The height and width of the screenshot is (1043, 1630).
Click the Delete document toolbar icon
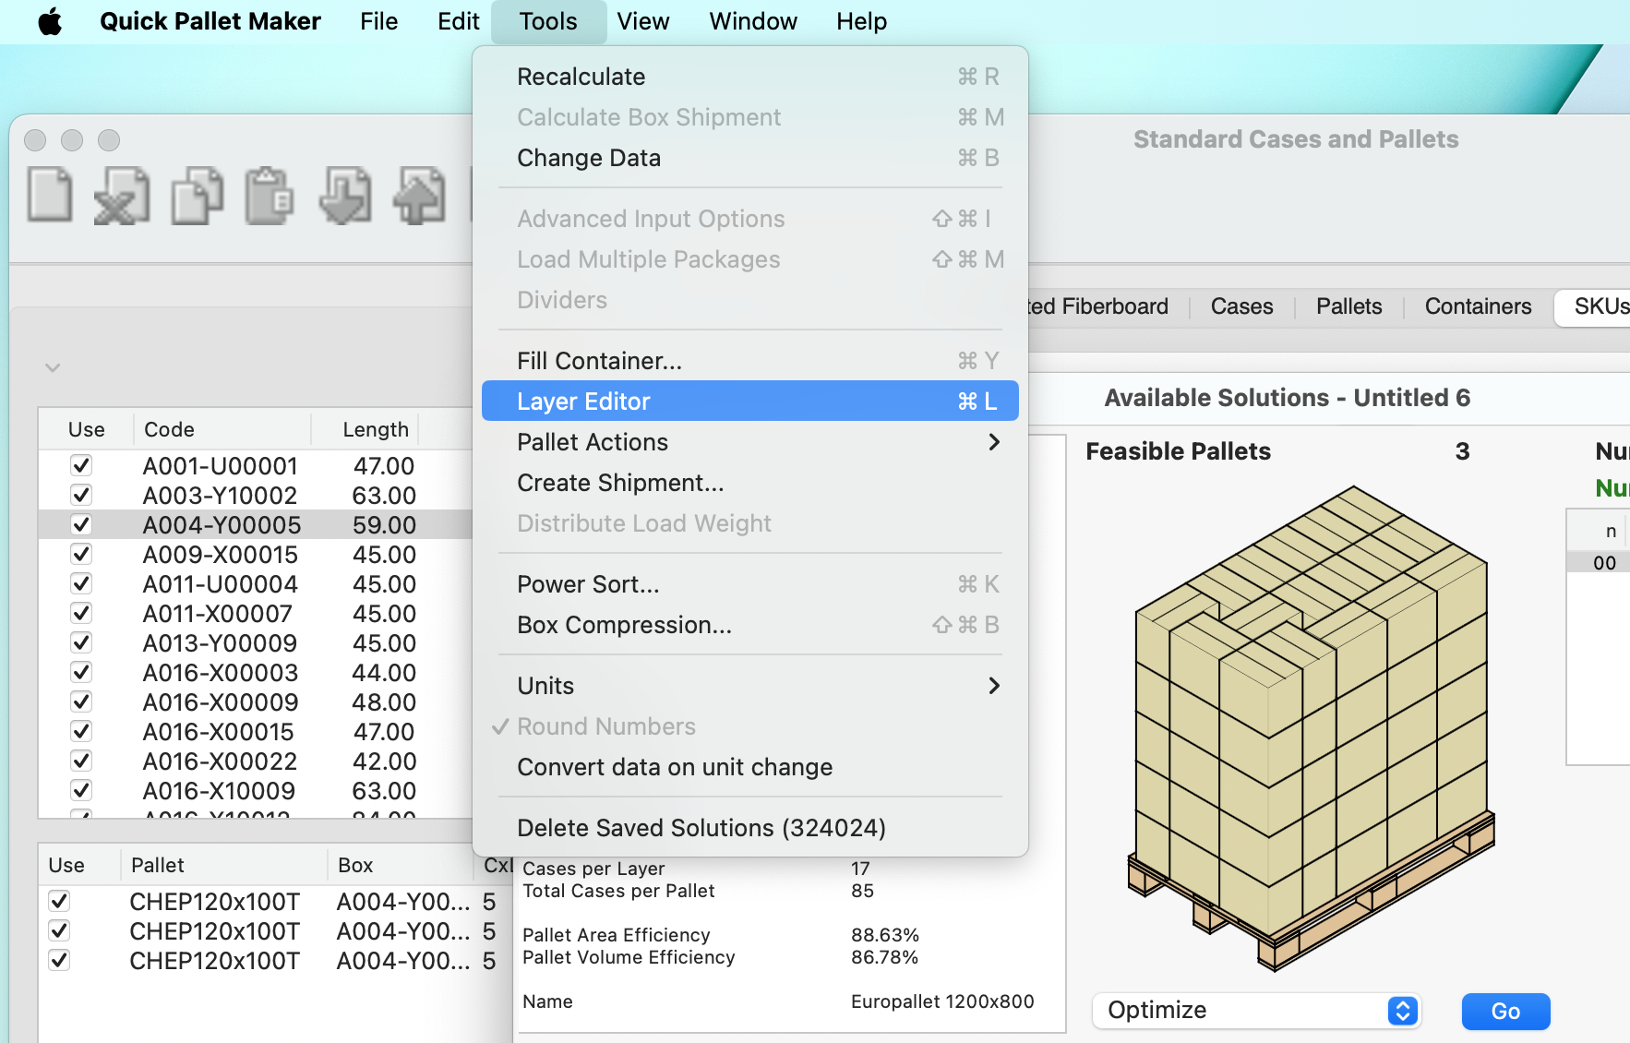(x=122, y=196)
